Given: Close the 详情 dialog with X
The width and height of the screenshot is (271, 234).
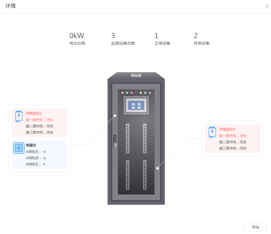Looking at the screenshot, I should 267,6.
